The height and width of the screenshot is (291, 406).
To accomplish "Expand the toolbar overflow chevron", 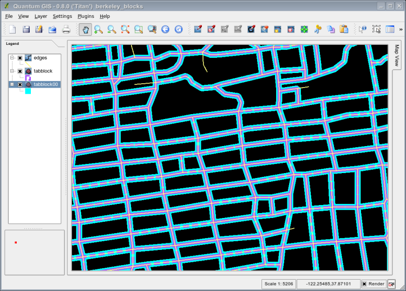I will tap(401, 29).
